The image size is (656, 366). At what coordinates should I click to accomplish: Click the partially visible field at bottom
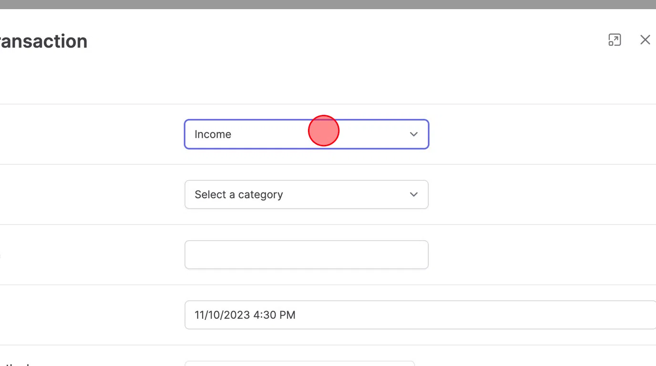299,364
